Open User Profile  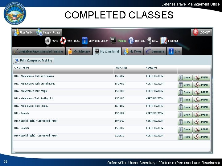23,32
